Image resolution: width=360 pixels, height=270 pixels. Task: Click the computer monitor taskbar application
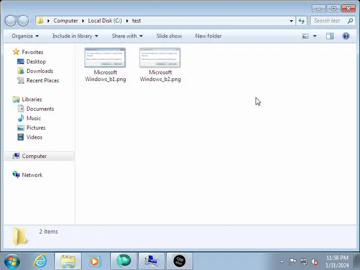pyautogui.click(x=152, y=261)
